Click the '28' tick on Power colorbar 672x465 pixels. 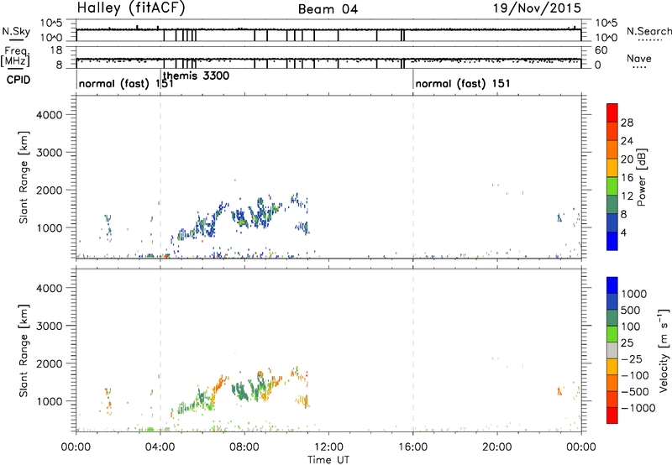627,123
